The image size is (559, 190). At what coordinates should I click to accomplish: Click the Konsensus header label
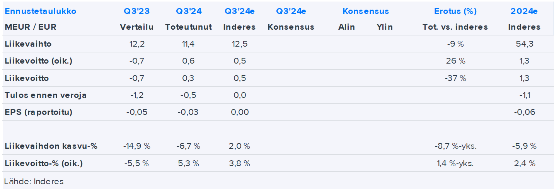tap(365, 11)
